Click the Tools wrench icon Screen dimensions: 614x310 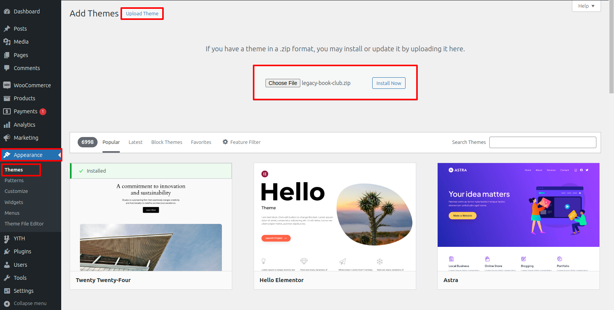coord(7,278)
